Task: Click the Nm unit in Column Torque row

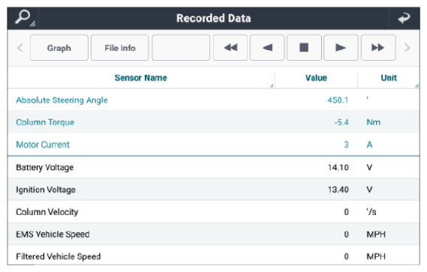Action: point(374,122)
